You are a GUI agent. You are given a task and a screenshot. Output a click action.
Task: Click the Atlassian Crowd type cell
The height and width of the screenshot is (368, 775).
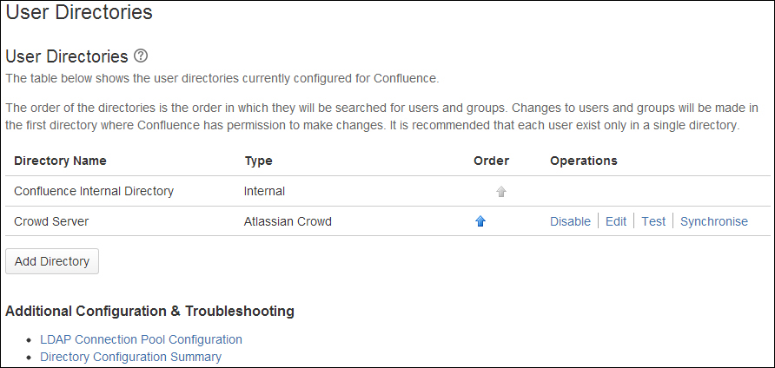click(288, 221)
